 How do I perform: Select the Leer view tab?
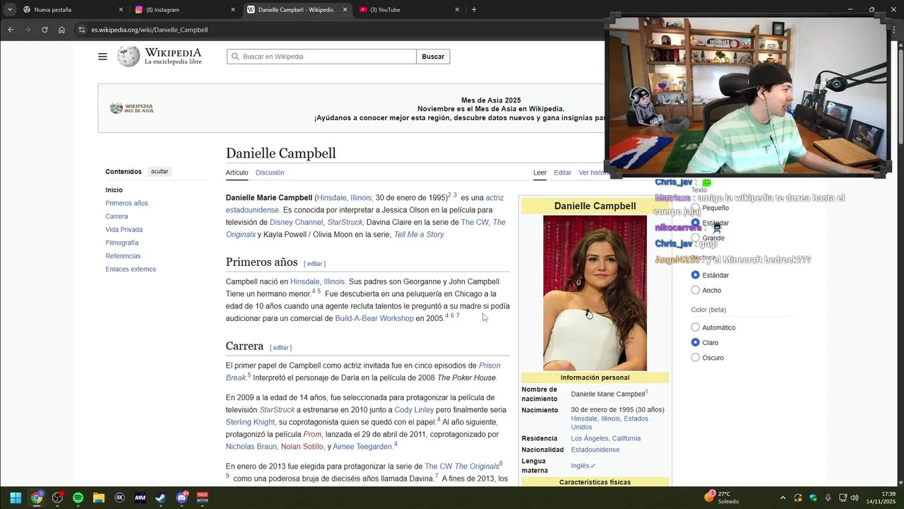pos(540,172)
